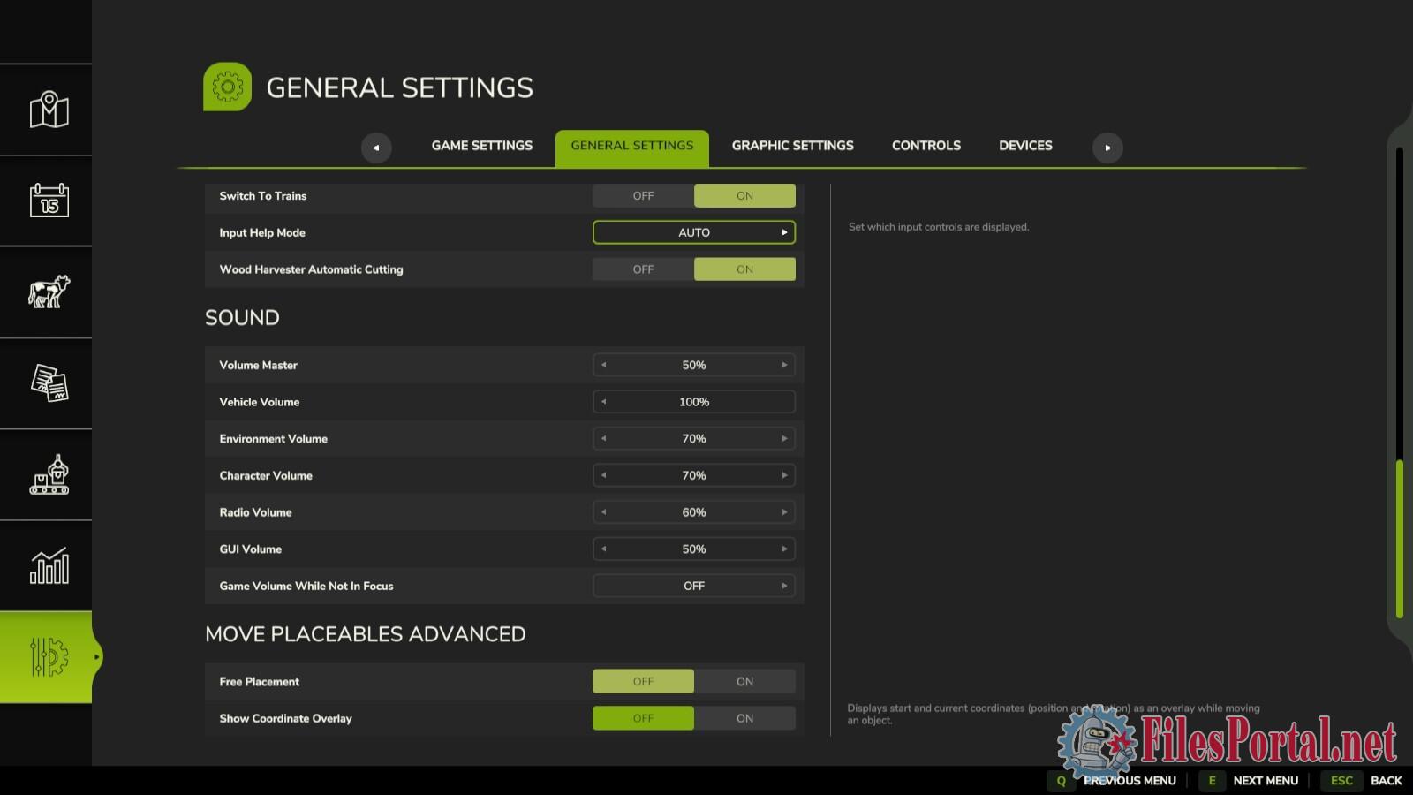Open the contracts documents icon
The image size is (1413, 795).
pos(49,383)
